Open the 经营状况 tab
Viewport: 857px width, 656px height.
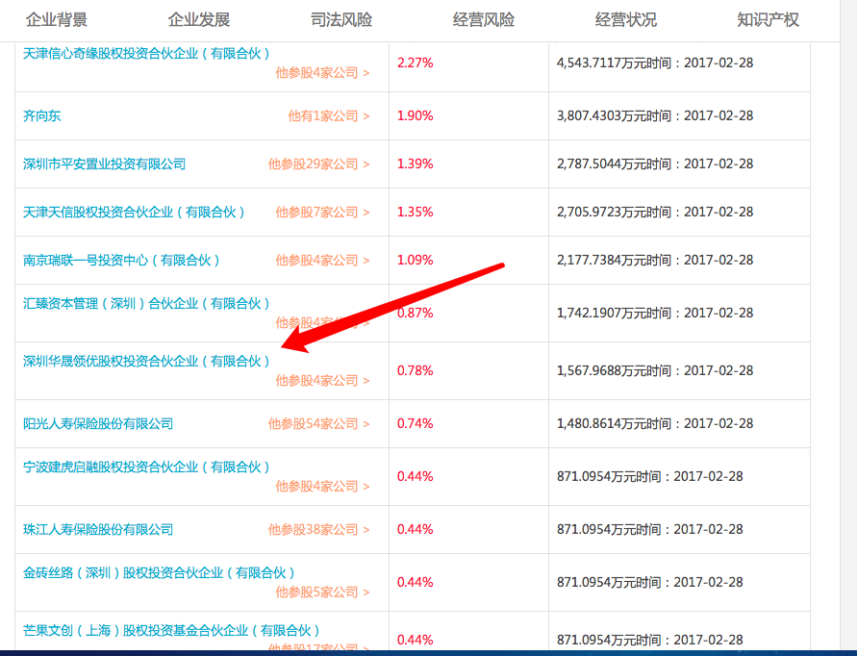626,19
